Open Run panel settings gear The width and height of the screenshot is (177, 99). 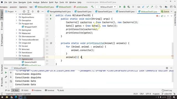point(167,68)
